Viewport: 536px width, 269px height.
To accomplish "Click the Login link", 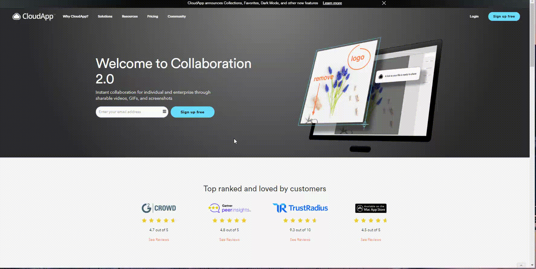I will click(474, 16).
